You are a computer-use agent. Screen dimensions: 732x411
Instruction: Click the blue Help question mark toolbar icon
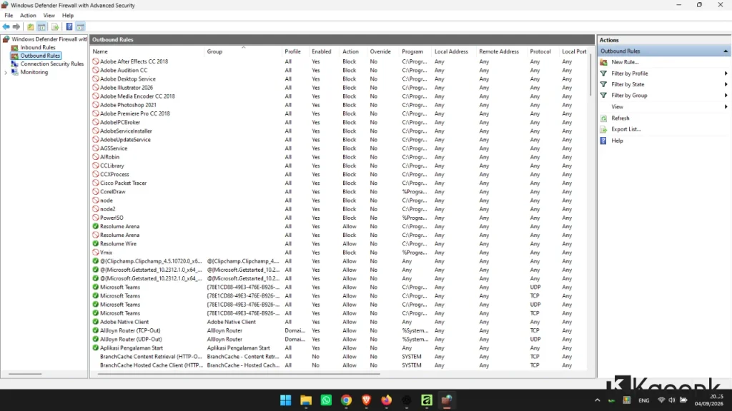point(69,27)
